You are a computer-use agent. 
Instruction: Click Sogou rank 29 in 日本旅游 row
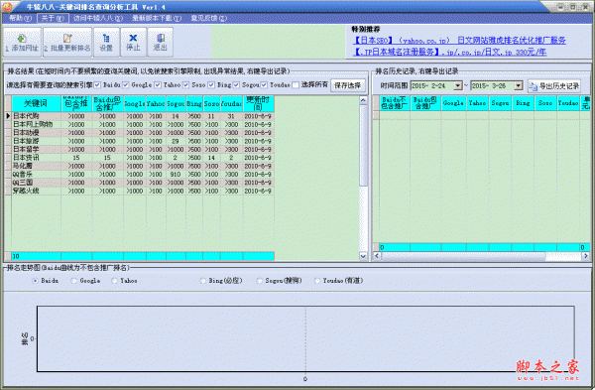click(176, 141)
